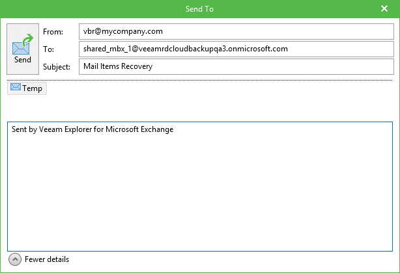Click the Mail Items Recovery subject text
This screenshot has width=400, height=273.
pos(118,66)
